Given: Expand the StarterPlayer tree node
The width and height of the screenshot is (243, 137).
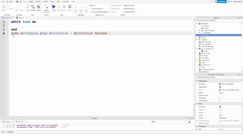Looking at the screenshot, I should [x=197, y=60].
